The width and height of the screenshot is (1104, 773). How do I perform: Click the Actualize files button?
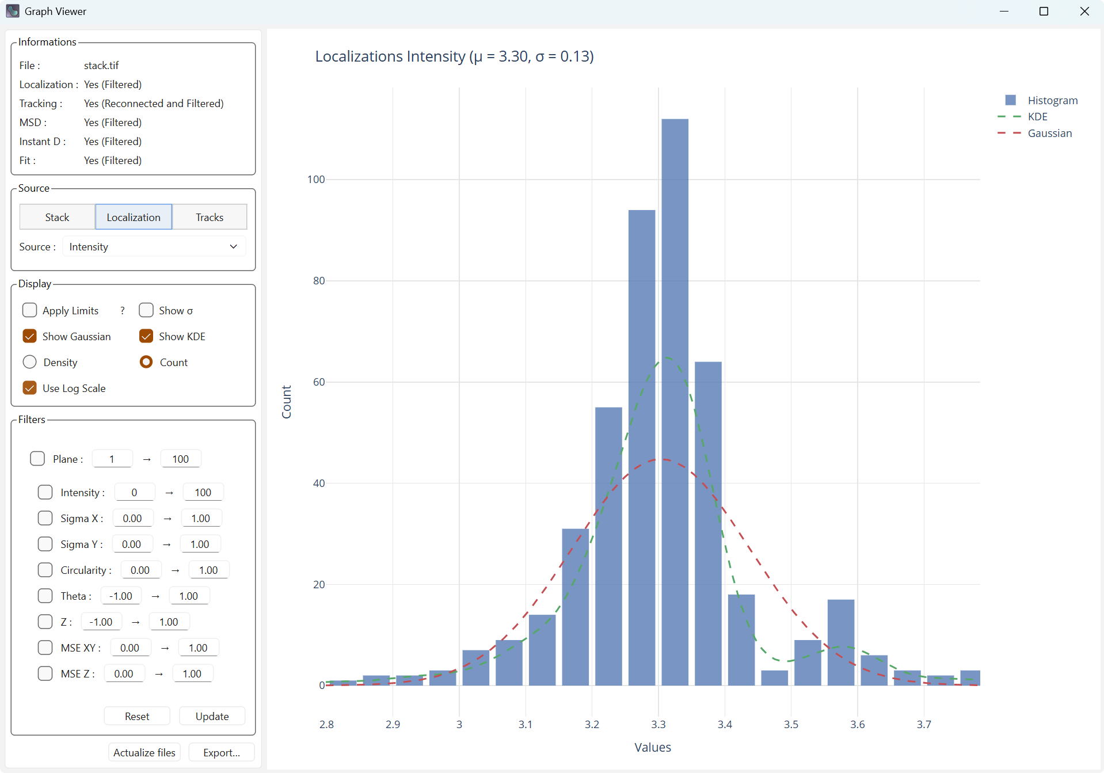144,753
